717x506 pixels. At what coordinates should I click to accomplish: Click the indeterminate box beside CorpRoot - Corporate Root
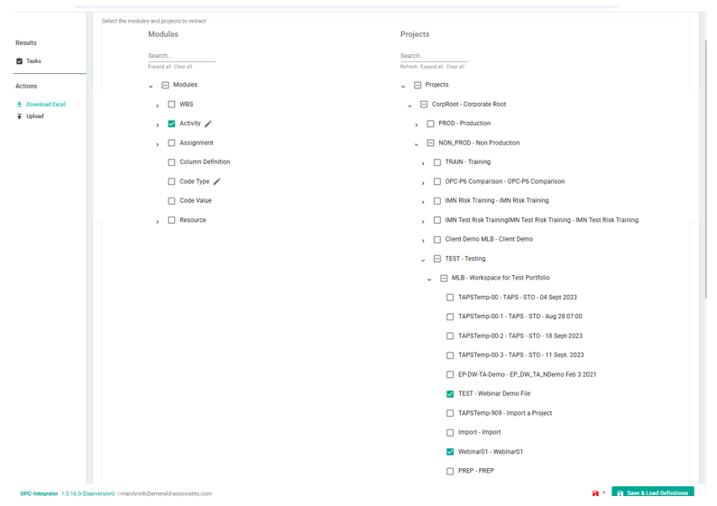tap(424, 105)
